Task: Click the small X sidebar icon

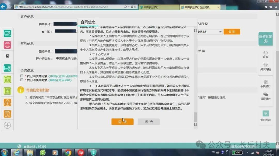Action: (7, 56)
